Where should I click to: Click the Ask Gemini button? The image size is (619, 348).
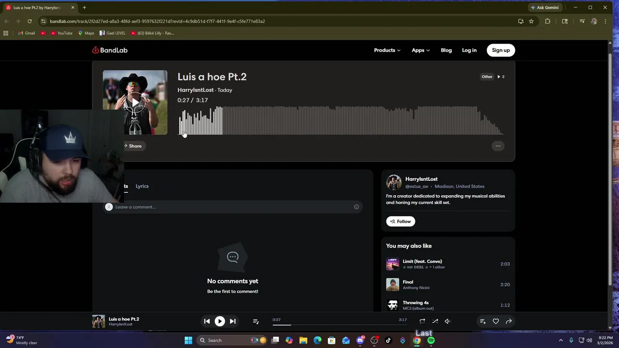coord(545,8)
